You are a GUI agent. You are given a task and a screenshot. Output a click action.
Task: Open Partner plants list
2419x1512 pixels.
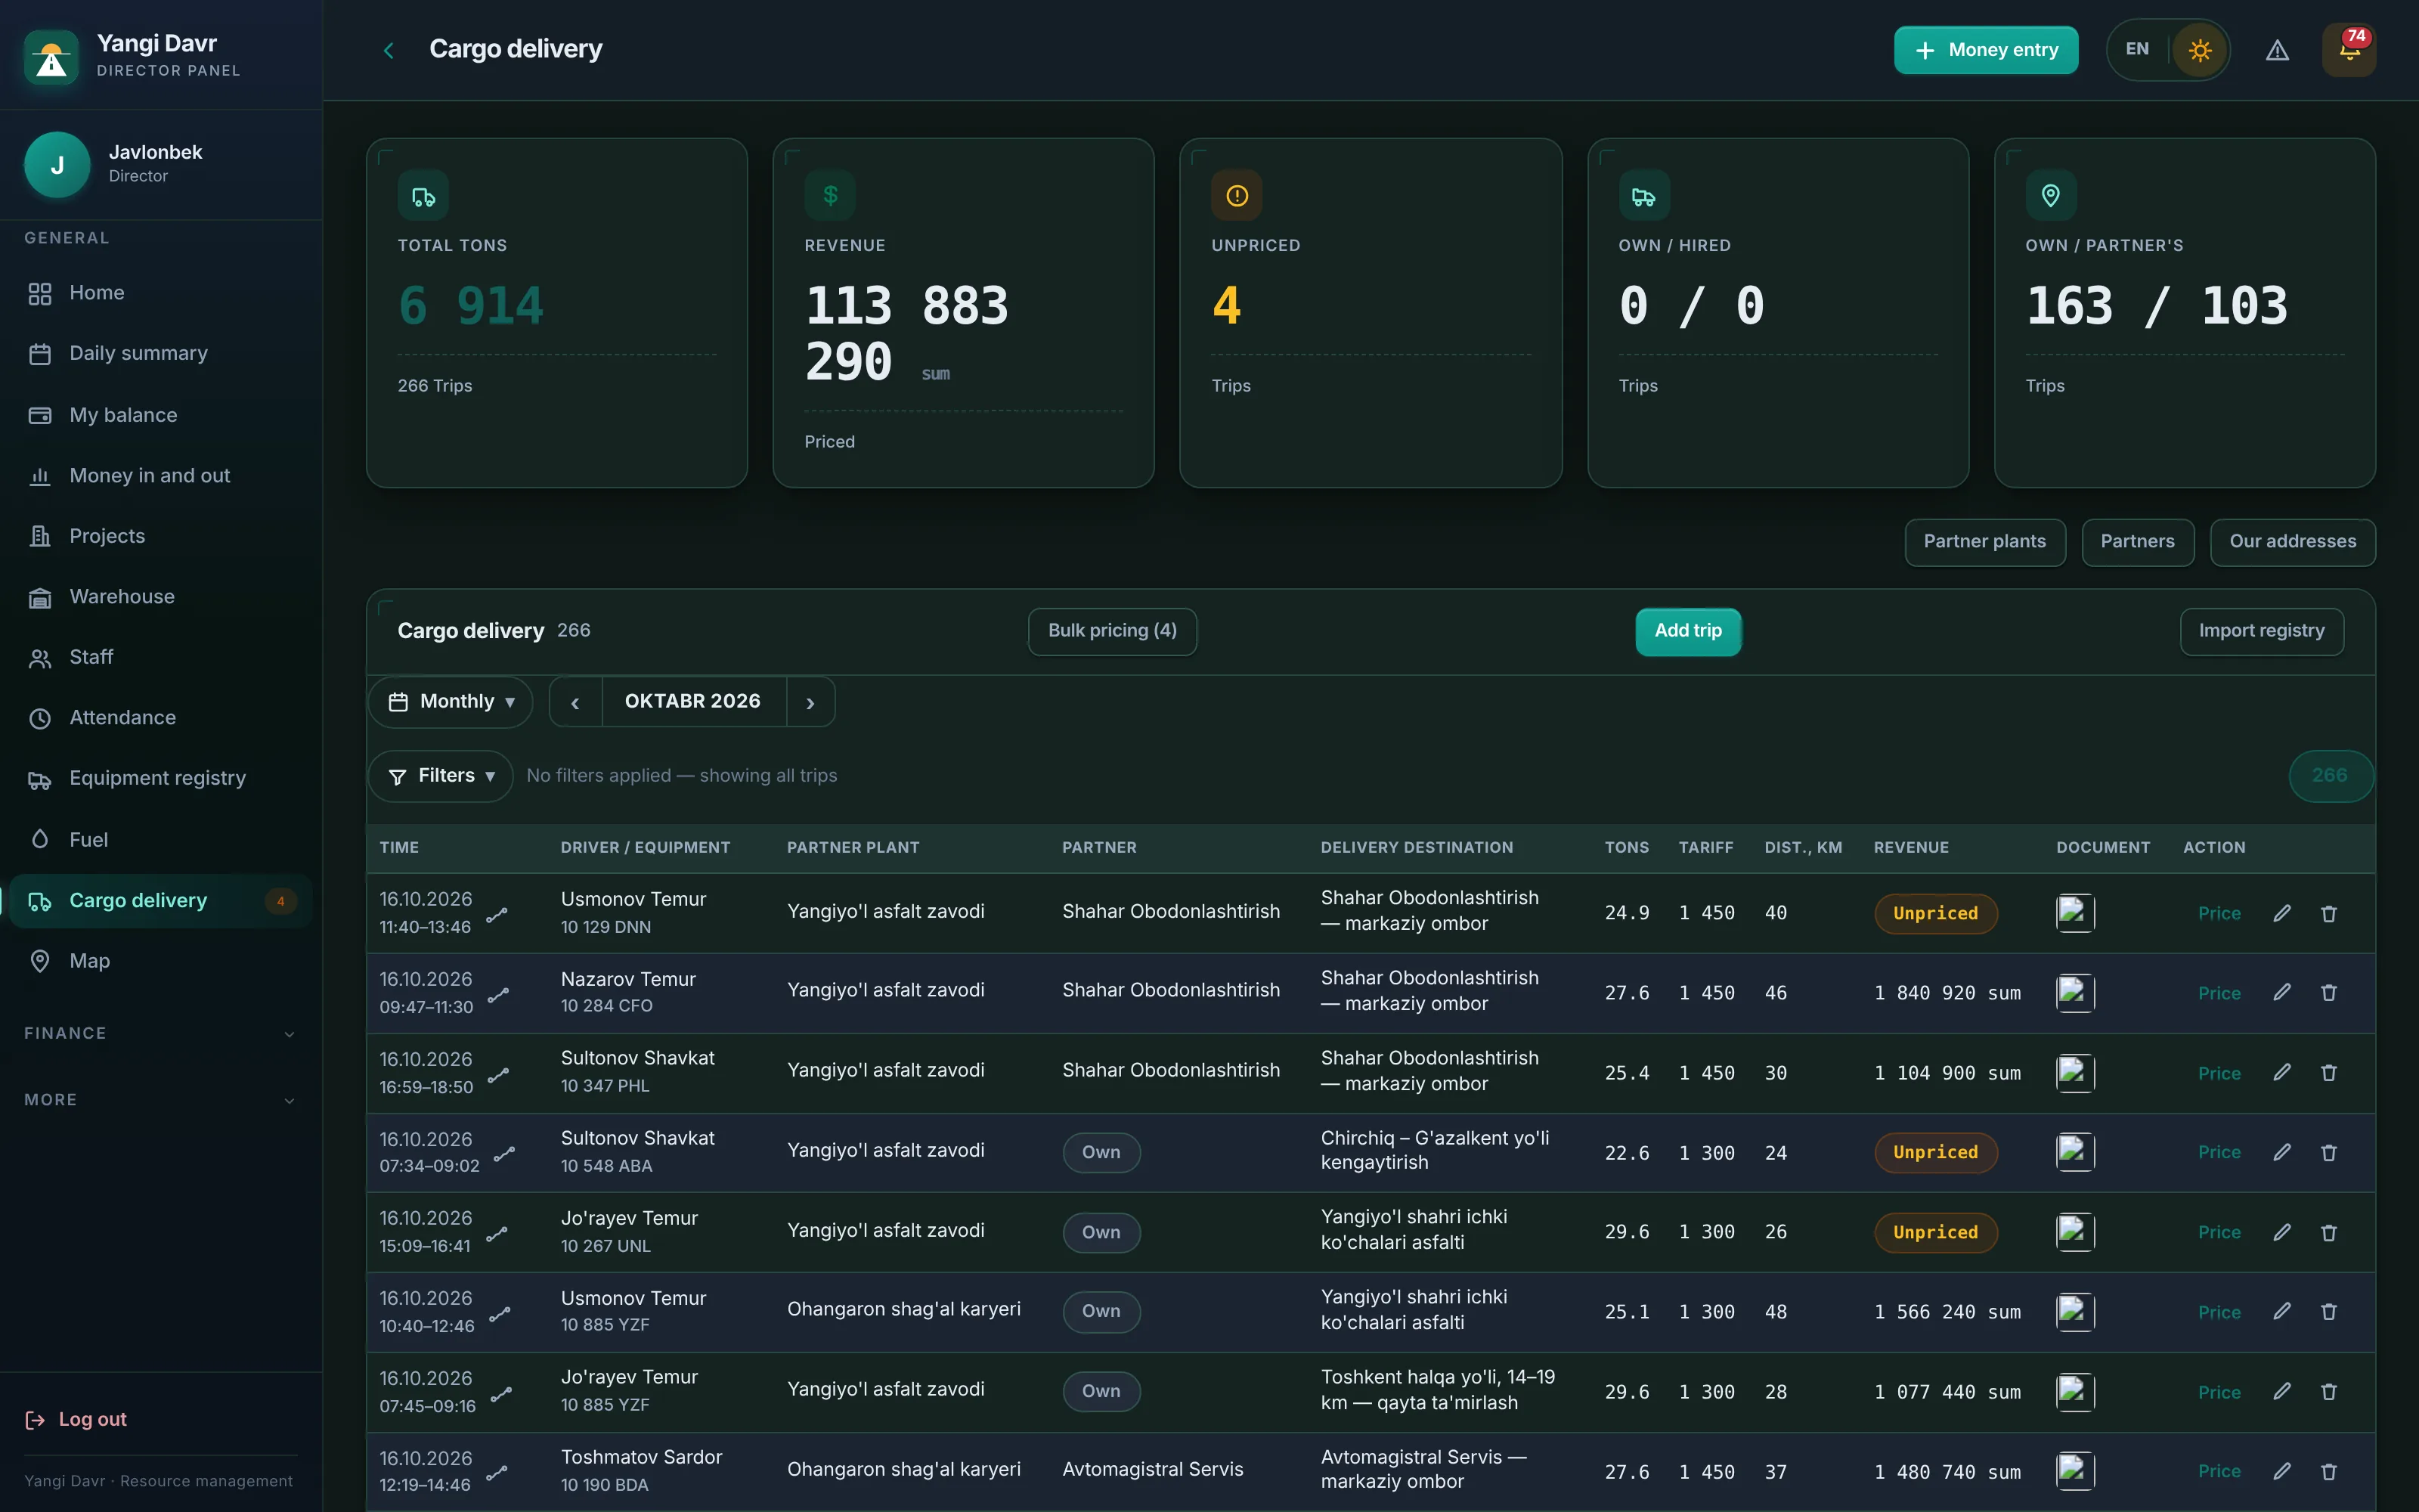point(1984,542)
